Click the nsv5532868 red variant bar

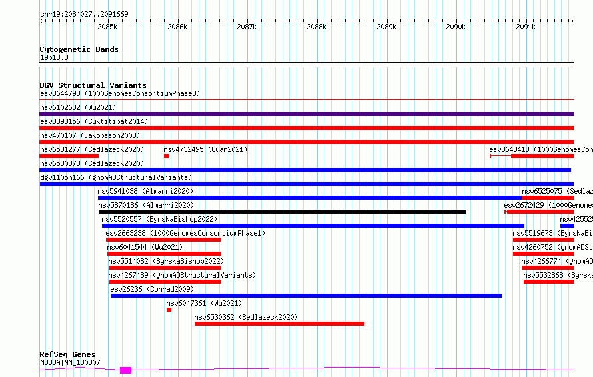click(x=549, y=282)
